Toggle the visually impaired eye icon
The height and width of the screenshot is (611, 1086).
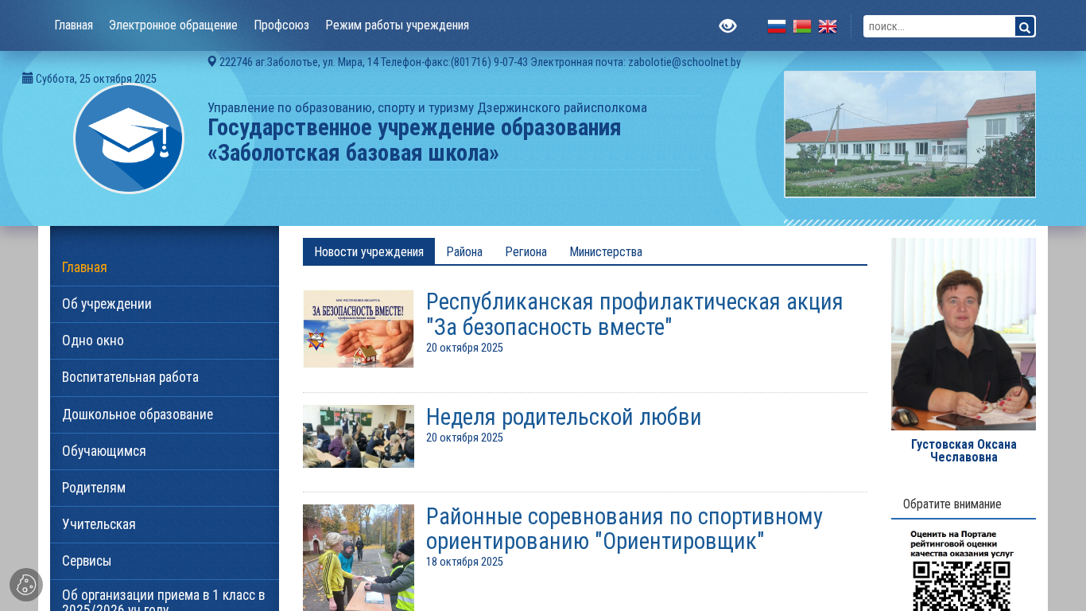click(x=727, y=26)
